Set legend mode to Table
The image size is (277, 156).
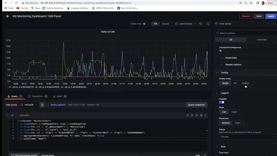(x=234, y=112)
